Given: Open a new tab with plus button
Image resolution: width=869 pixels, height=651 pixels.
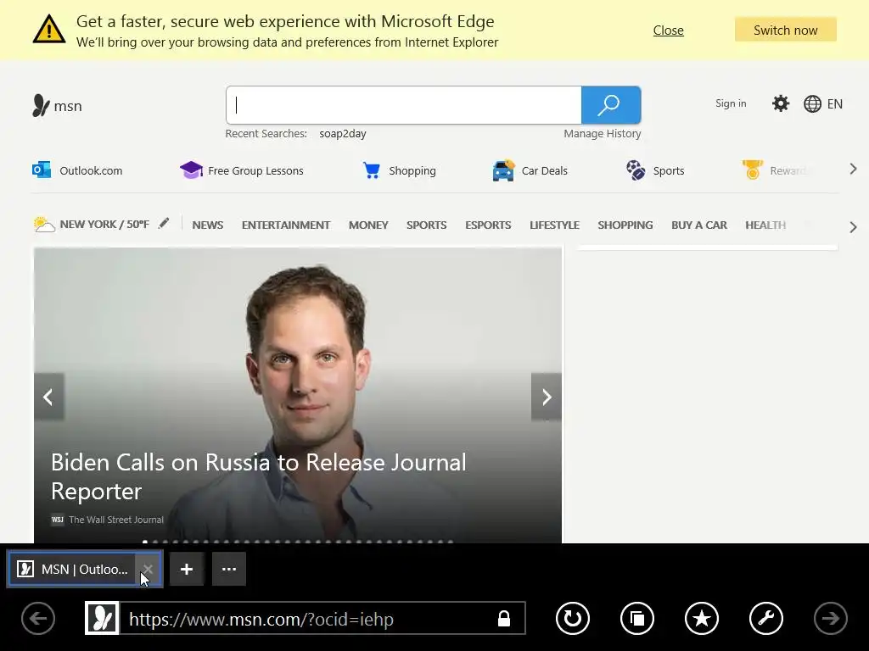Looking at the screenshot, I should (187, 569).
